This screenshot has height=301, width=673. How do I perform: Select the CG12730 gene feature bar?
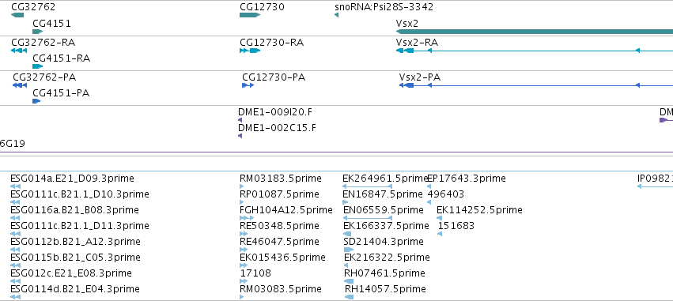pyautogui.click(x=250, y=16)
